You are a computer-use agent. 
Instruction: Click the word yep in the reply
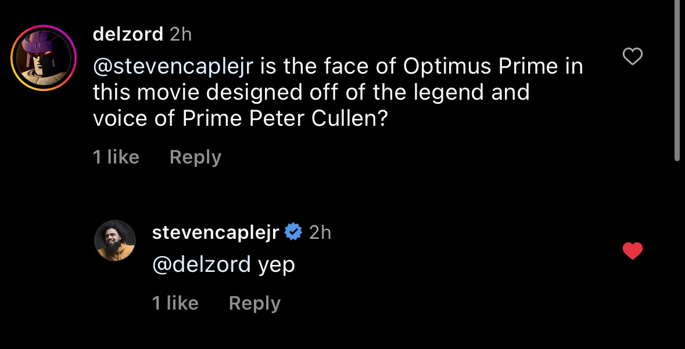click(277, 266)
